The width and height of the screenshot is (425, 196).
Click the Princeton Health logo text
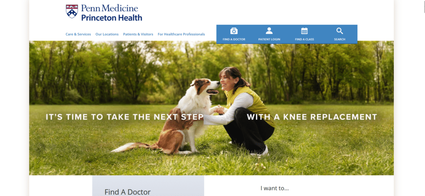112,18
